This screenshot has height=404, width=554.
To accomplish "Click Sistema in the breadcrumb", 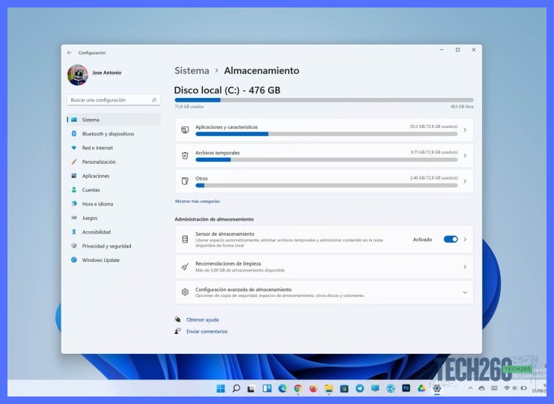I will (x=192, y=70).
